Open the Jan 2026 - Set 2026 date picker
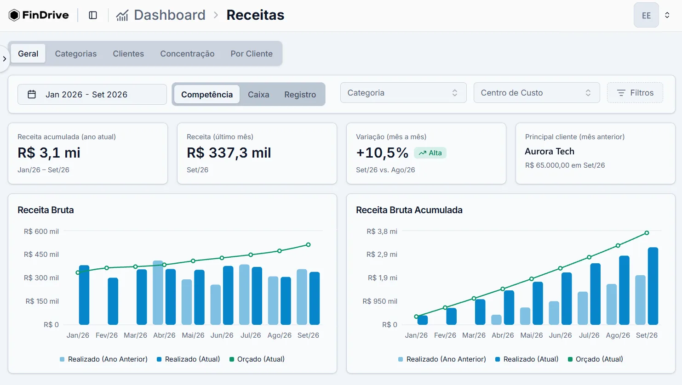682x385 pixels. [x=92, y=94]
